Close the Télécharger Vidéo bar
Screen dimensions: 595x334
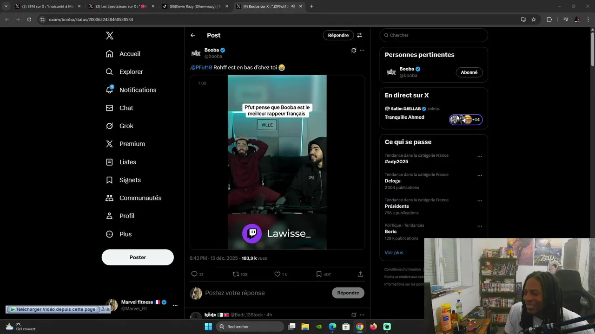pos(108,309)
